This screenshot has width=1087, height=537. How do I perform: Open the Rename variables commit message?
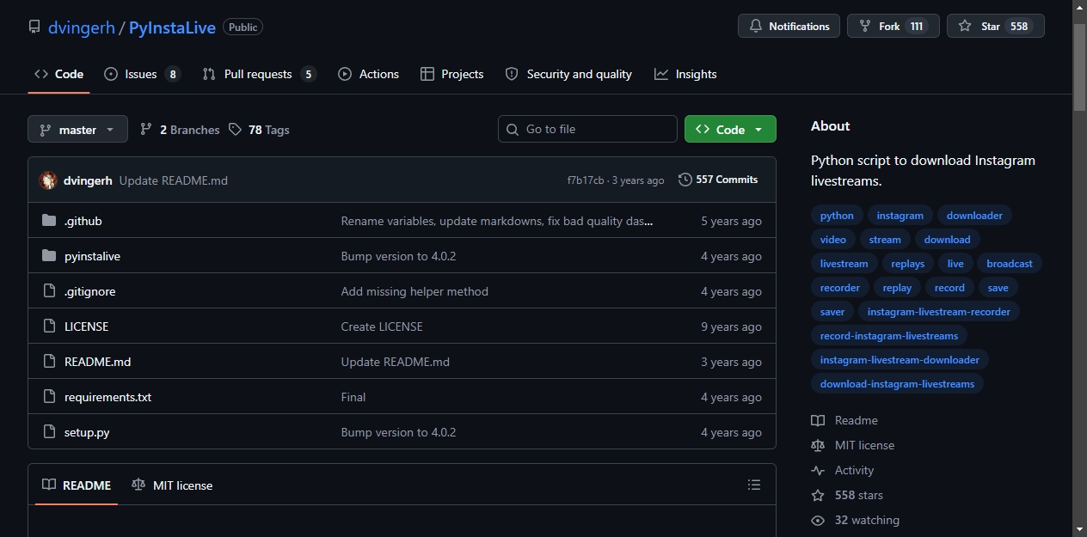[497, 221]
